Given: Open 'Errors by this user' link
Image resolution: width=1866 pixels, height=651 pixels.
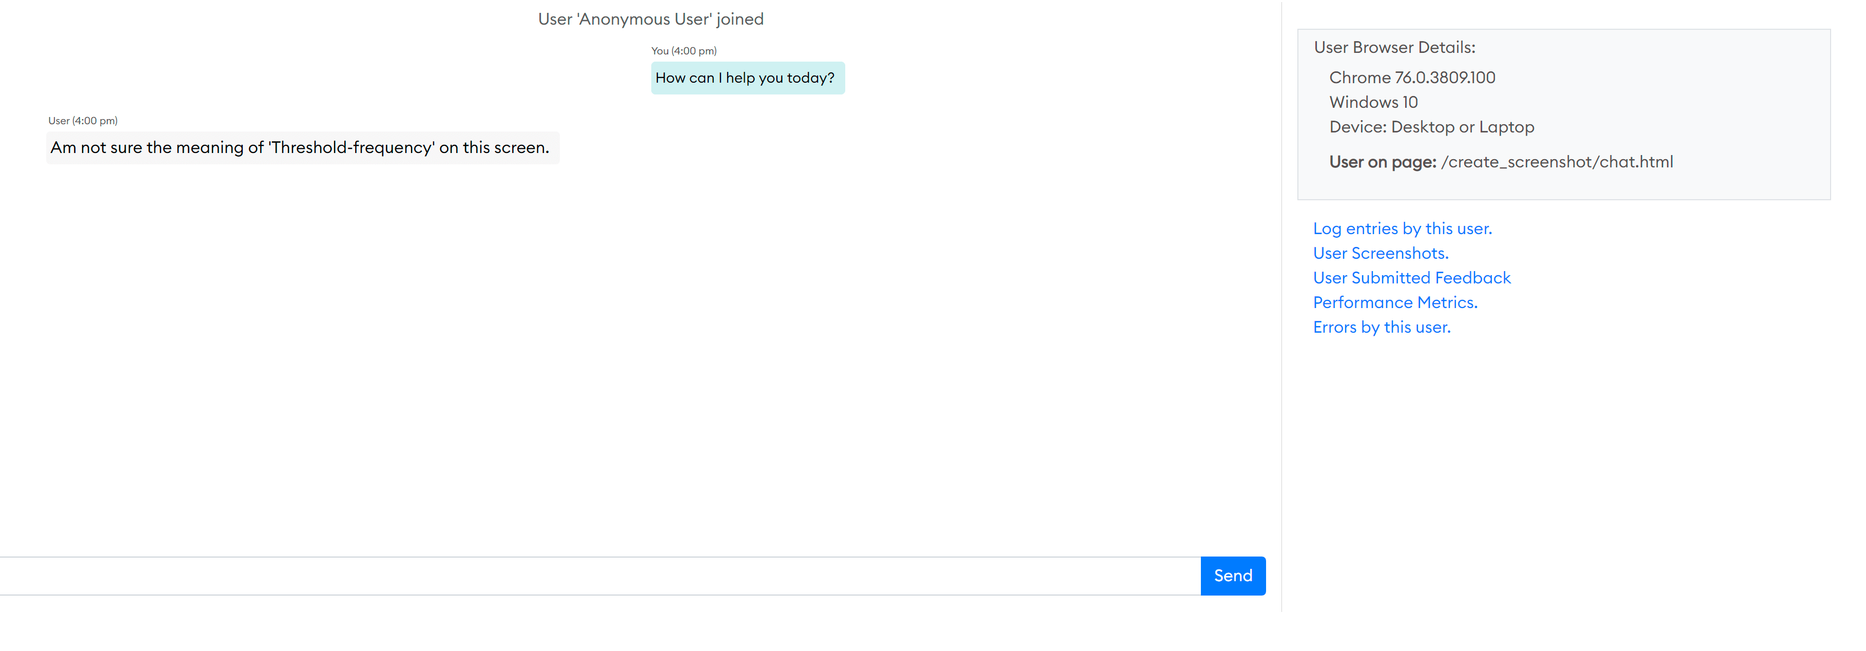Looking at the screenshot, I should (x=1382, y=326).
